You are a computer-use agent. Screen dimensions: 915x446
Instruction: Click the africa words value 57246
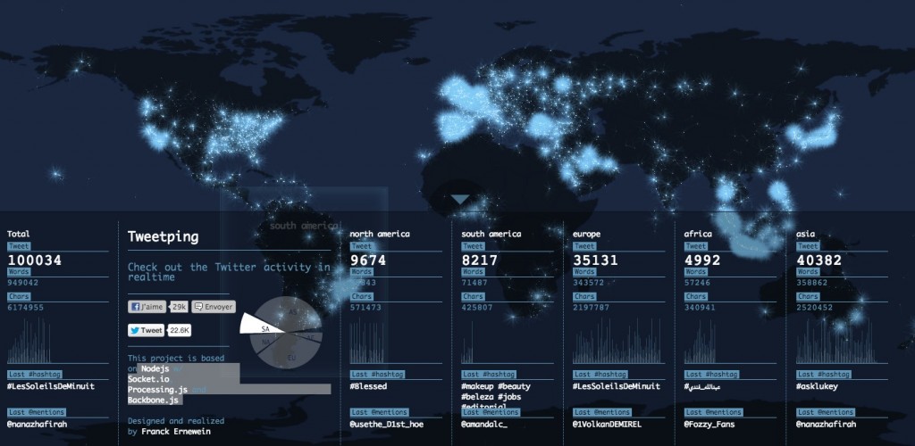click(697, 283)
